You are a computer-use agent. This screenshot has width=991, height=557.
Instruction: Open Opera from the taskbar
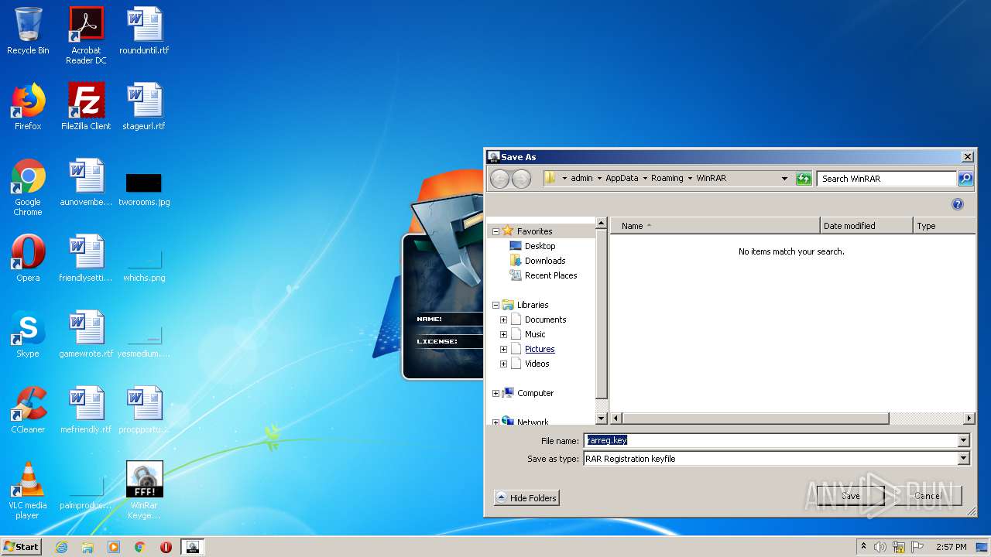coord(166,547)
